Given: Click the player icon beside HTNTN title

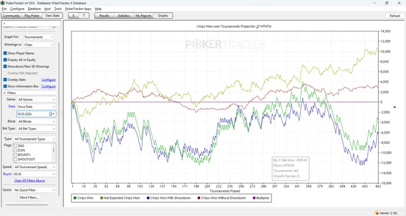Looking at the screenshot, I should point(258,27).
